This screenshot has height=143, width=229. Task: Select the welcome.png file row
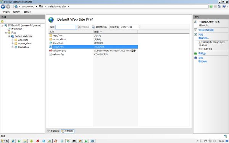[x=93, y=50]
